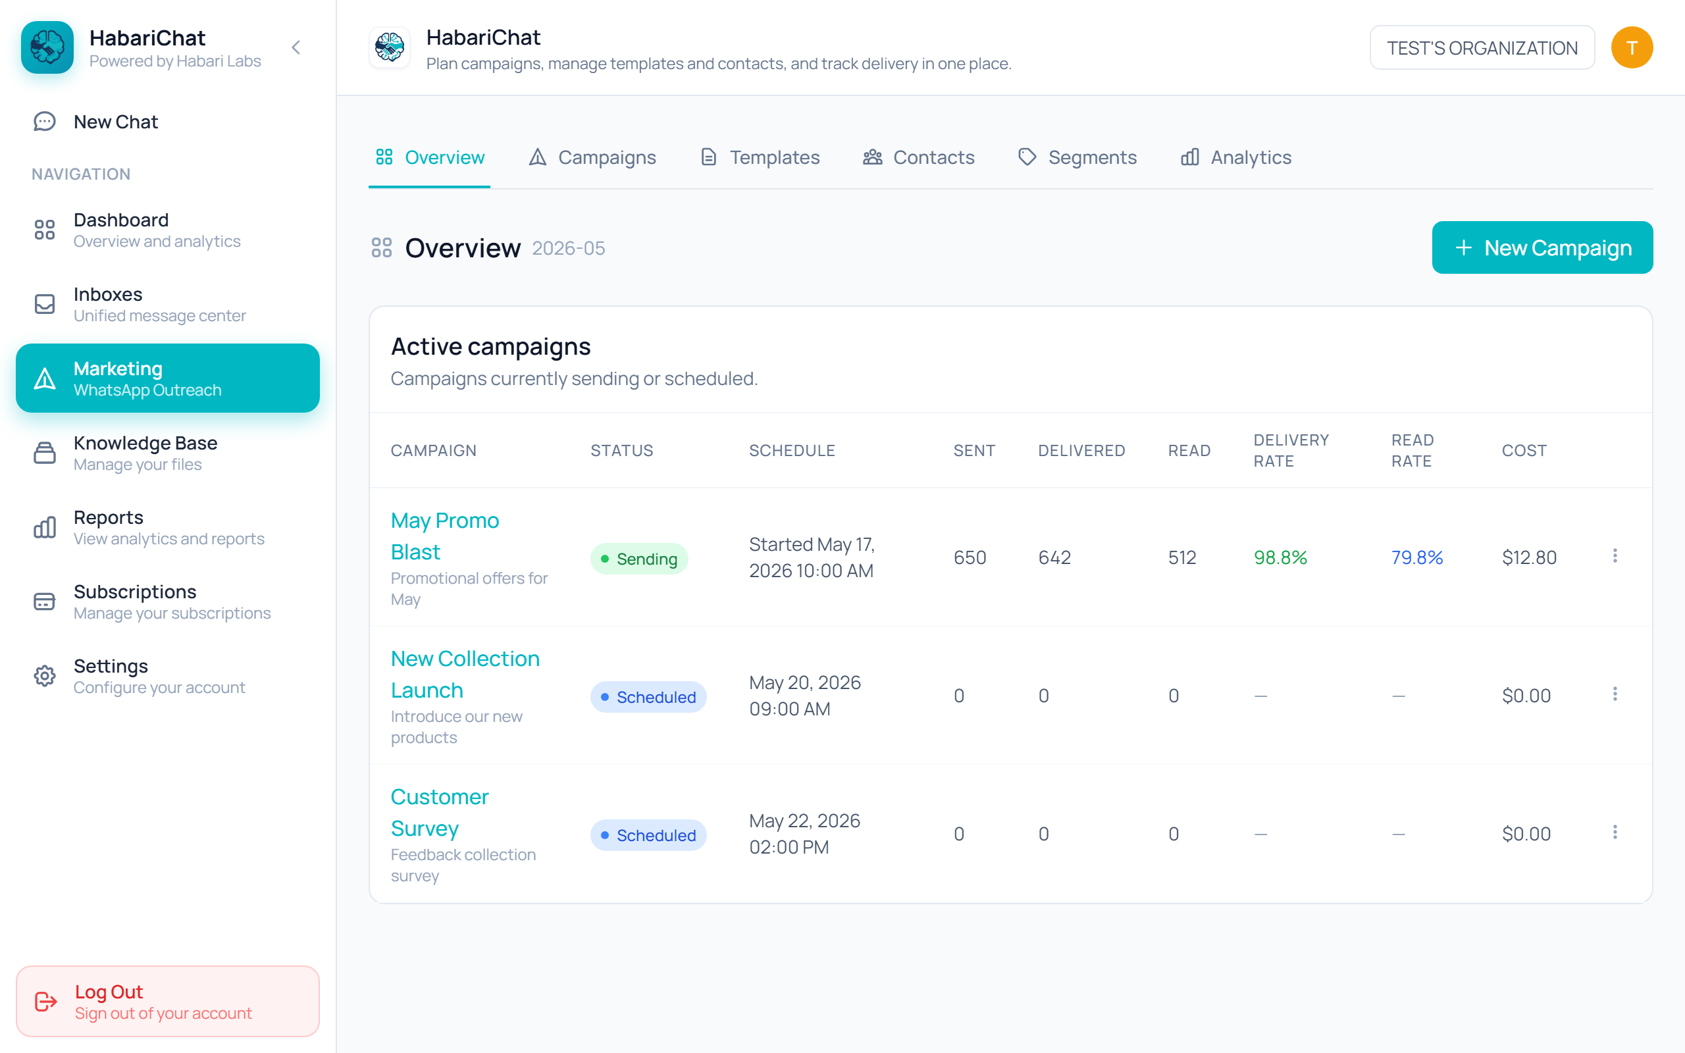Click the Overview tab grid icon
Image resolution: width=1685 pixels, height=1053 pixels.
(x=384, y=157)
